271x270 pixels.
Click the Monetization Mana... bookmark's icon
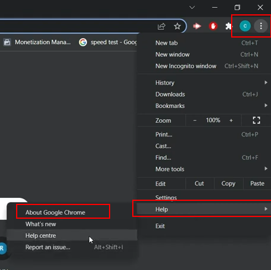7,42
